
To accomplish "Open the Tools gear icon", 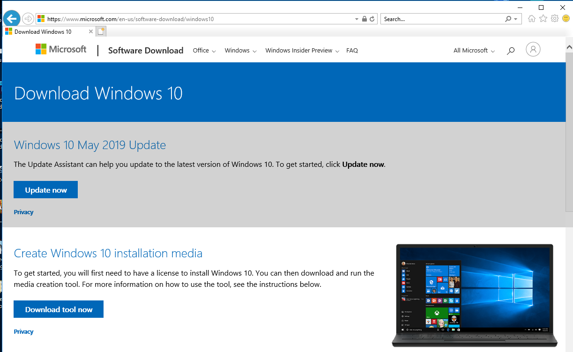I will pos(555,19).
